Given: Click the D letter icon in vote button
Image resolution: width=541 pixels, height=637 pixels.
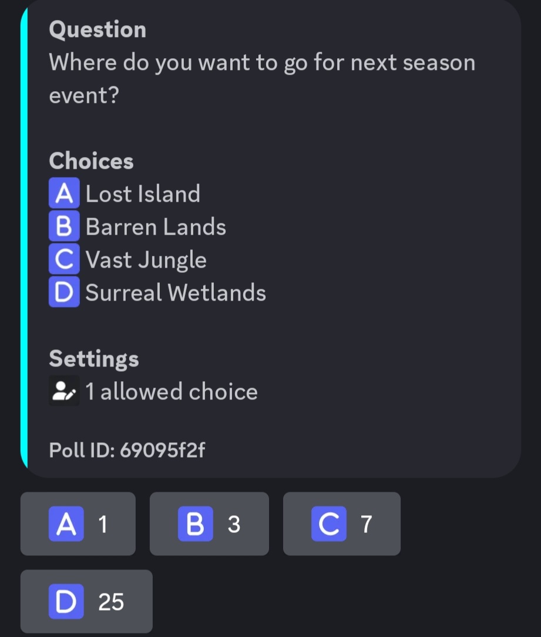Looking at the screenshot, I should (66, 601).
